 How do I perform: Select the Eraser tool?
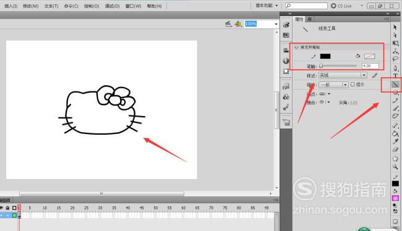(x=395, y=149)
